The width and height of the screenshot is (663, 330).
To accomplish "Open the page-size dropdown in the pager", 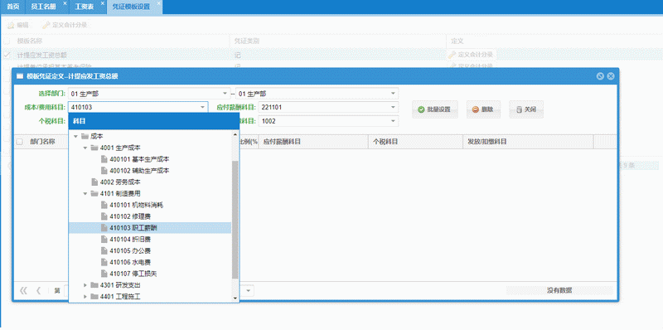I will coord(248,290).
